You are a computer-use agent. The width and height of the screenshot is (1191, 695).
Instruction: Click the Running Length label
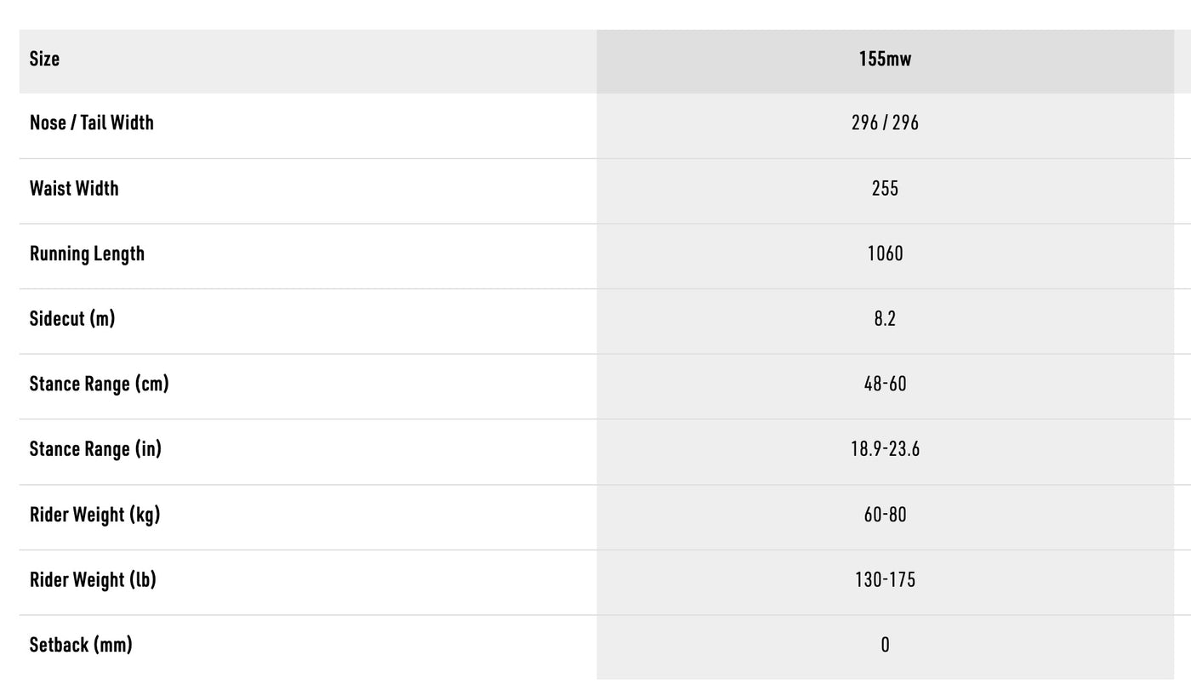click(87, 254)
